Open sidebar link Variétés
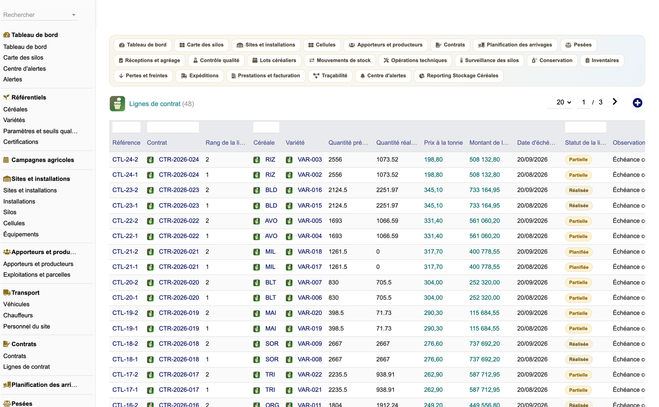 [14, 120]
